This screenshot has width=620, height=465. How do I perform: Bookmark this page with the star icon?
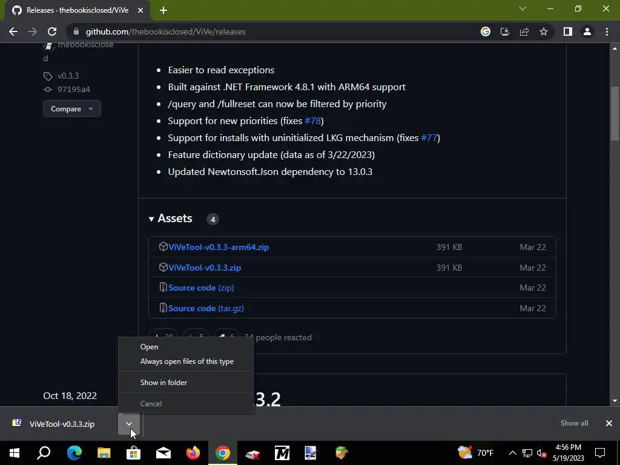[x=544, y=31]
